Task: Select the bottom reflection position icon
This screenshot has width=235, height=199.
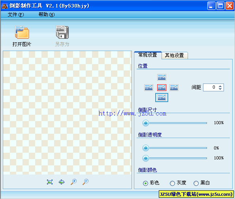Action: (162, 98)
